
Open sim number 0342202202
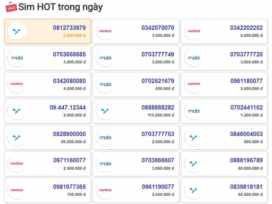(x=246, y=28)
